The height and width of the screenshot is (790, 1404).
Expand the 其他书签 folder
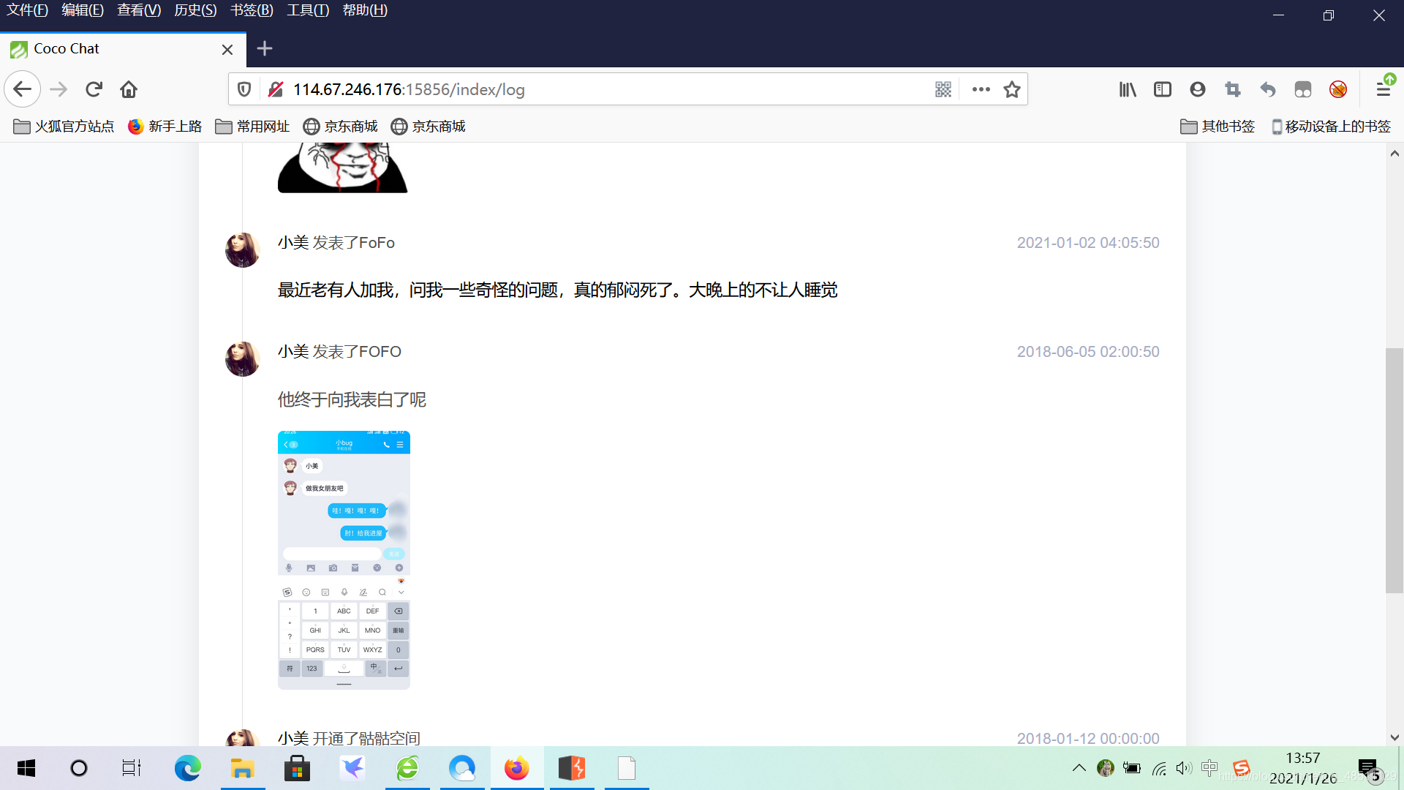click(x=1216, y=126)
